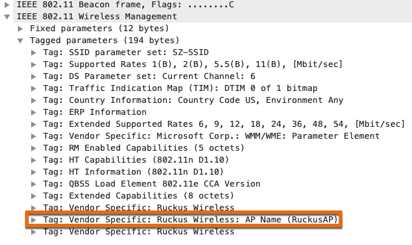Expand DS Parameter set Current Channel tag

tap(33, 76)
